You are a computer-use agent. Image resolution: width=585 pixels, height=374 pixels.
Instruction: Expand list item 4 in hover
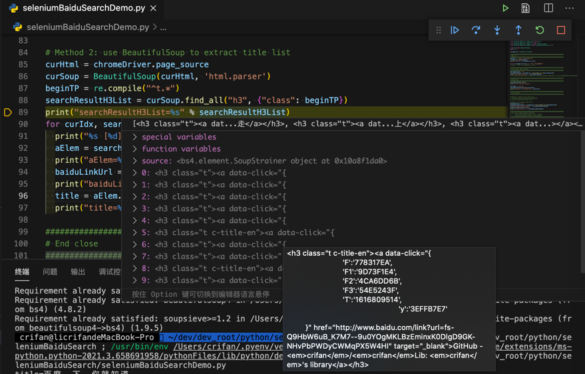134,220
